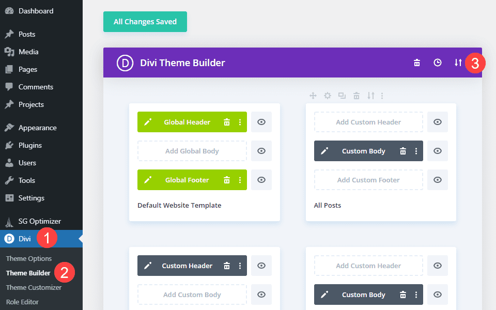The width and height of the screenshot is (496, 310).
Task: Open the gear settings for the All Posts template
Action: pos(327,96)
